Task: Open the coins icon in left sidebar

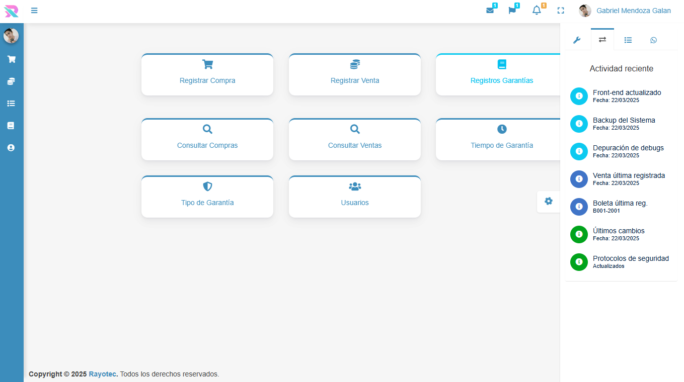Action: pyautogui.click(x=11, y=81)
